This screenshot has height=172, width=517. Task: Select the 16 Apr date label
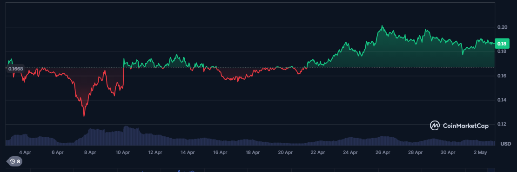tap(220, 153)
